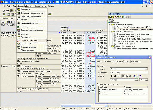Switch to the Вычисление tab
Screen dimensions: 153x110
118,61
